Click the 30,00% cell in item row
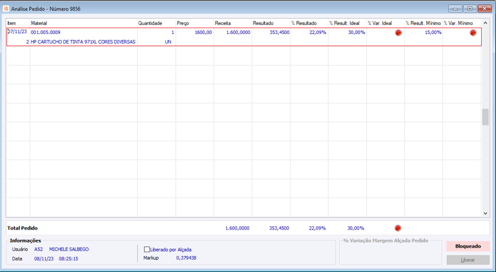This screenshot has height=272, width=496. click(357, 32)
